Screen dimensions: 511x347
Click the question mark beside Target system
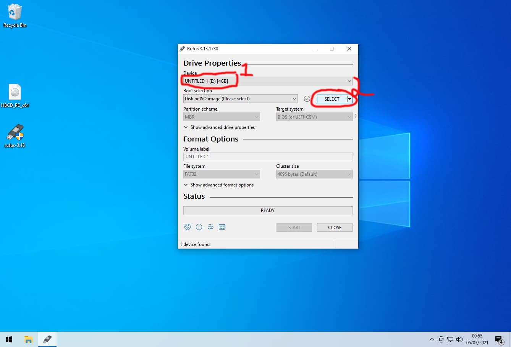pos(355,116)
